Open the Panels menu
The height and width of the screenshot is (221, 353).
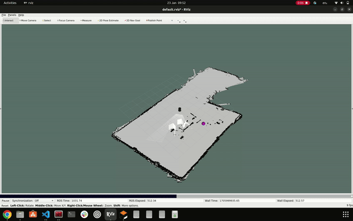pyautogui.click(x=12, y=15)
